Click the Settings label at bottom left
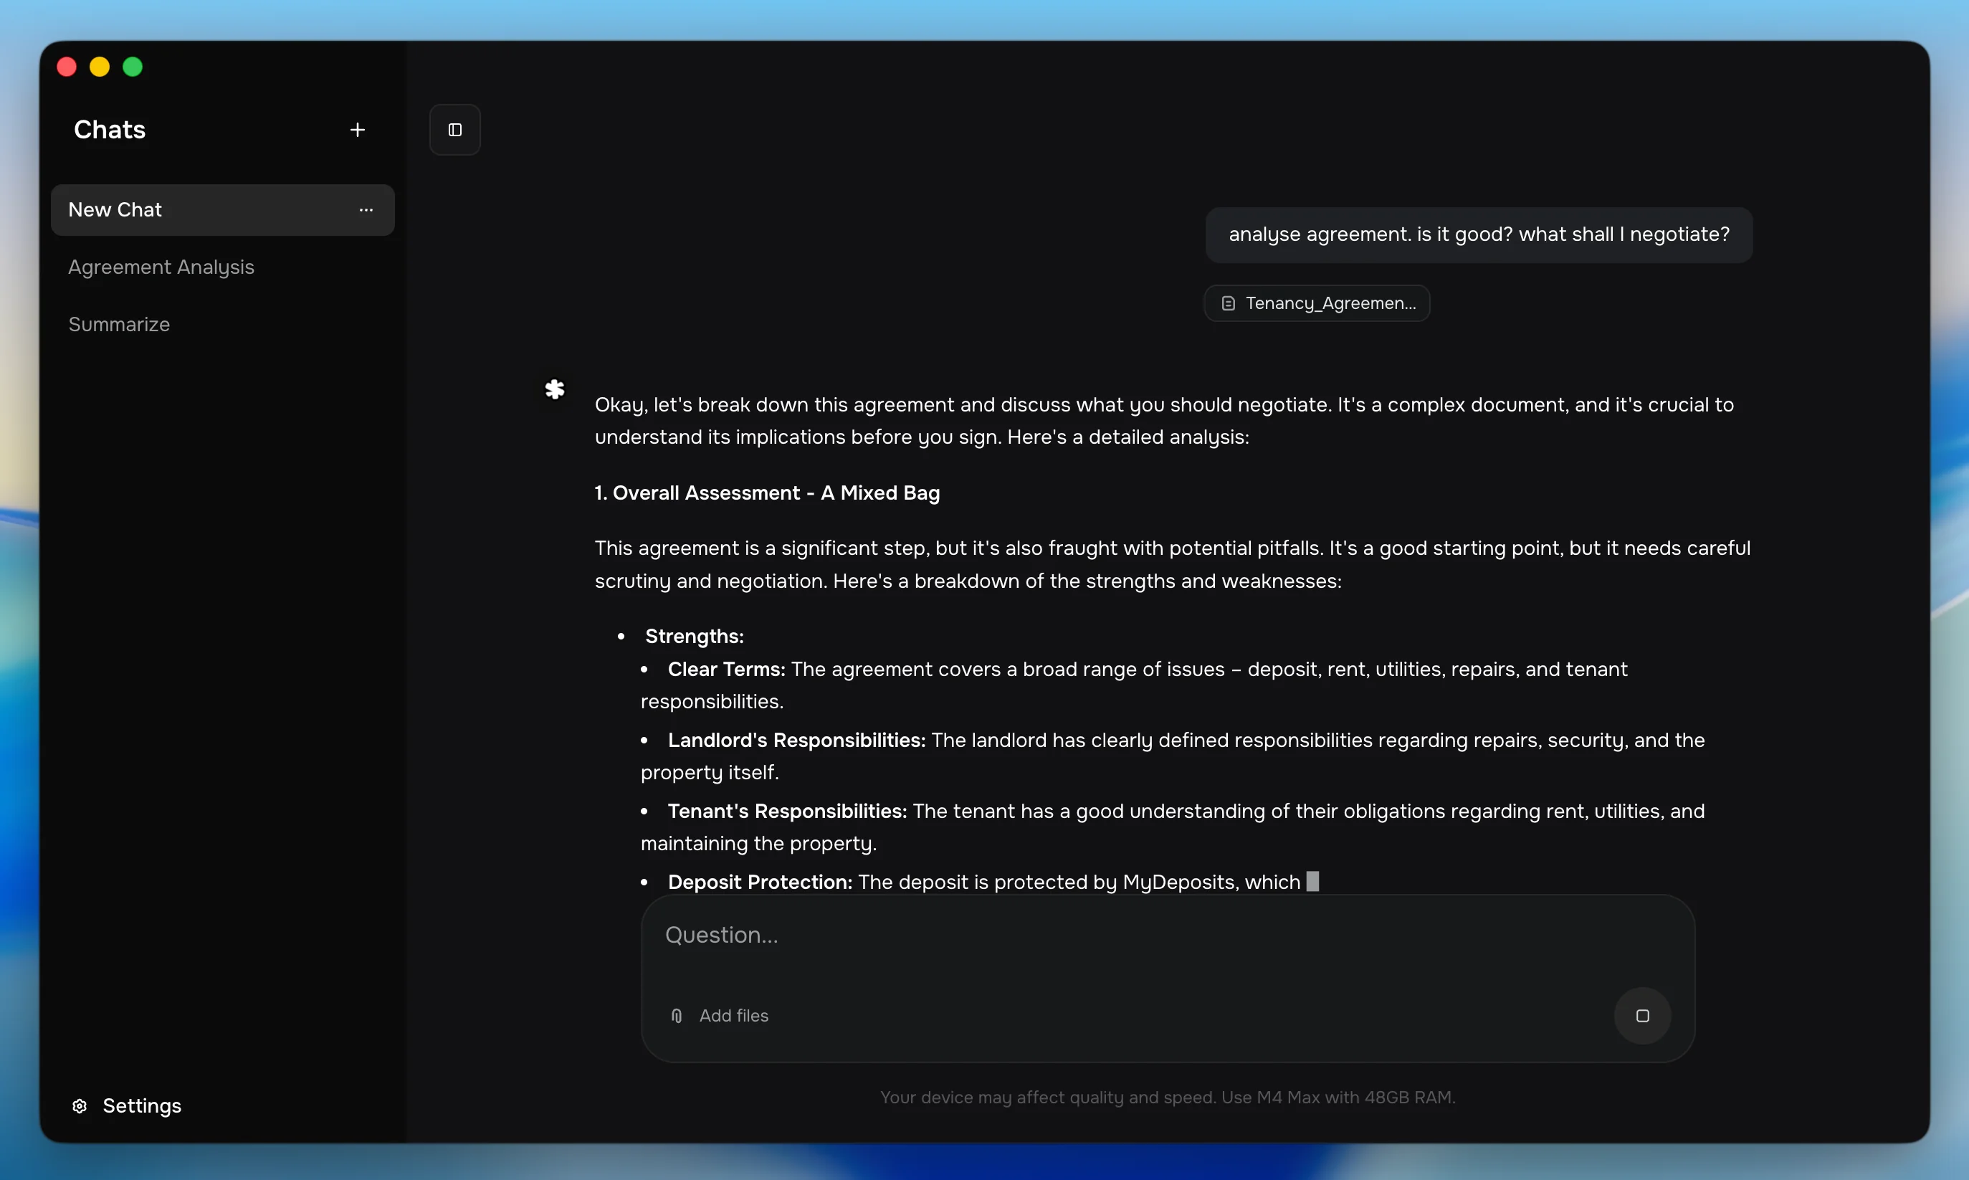The image size is (1969, 1180). click(x=143, y=1105)
